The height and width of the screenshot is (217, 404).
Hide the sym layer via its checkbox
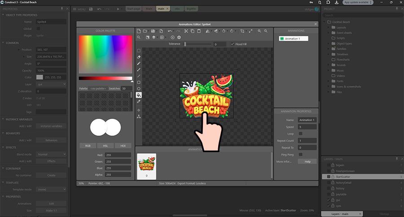click(x=329, y=206)
